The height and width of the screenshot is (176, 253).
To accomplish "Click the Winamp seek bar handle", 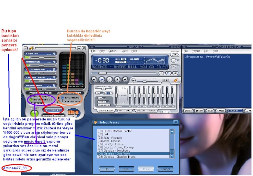I will (x=102, y=73).
